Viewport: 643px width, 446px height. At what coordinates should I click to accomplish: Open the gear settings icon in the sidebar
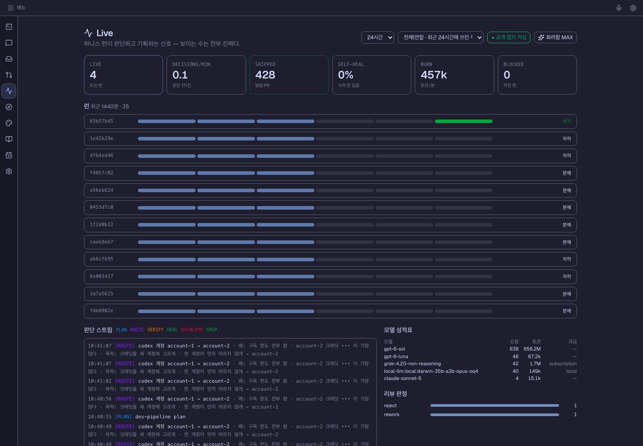click(9, 171)
